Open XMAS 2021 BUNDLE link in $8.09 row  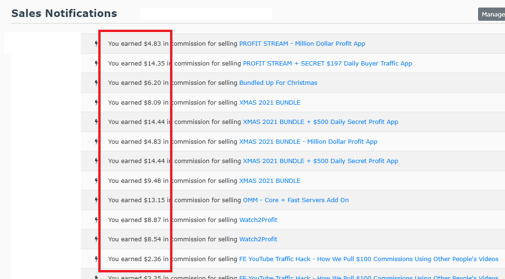[270, 103]
